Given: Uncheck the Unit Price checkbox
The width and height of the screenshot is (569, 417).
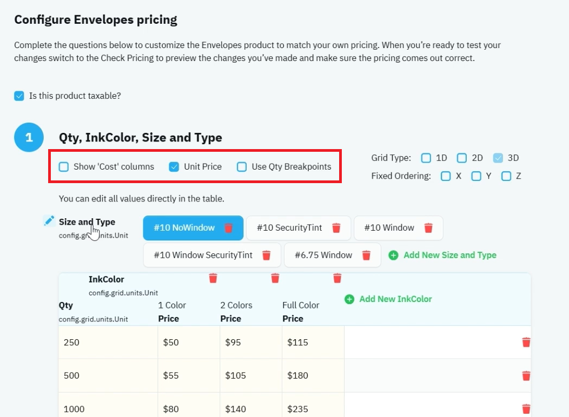Looking at the screenshot, I should [x=174, y=167].
